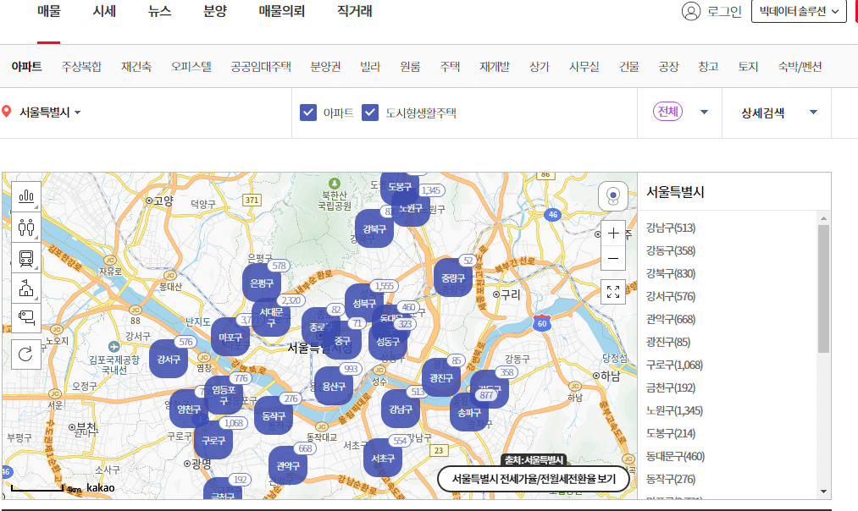Switch to the 빌라 property tab
The height and width of the screenshot is (511, 858).
click(370, 66)
